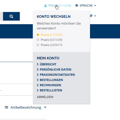The width and height of the screenshot is (120, 120).
Task: Select the second Praxis account radio button
Action: click(x=38, y=40)
